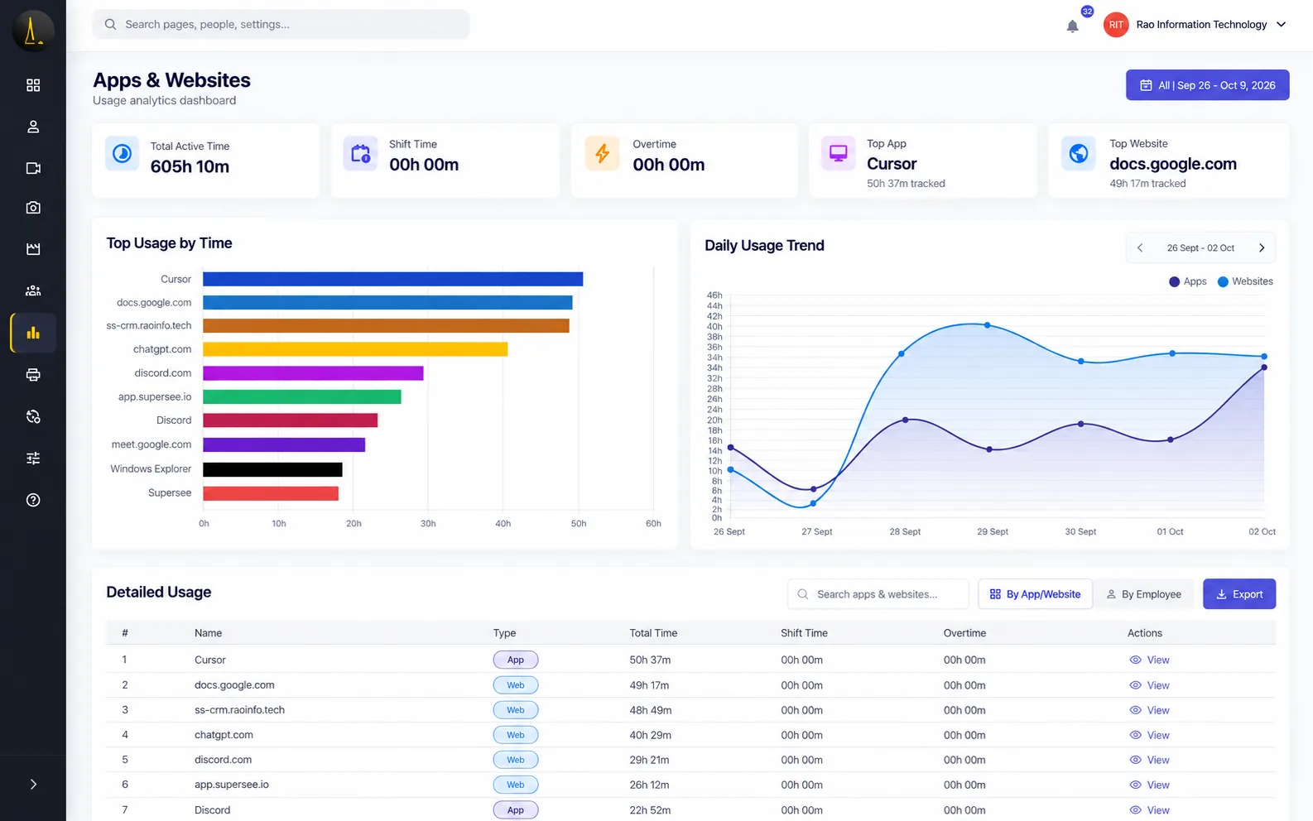Click the 29 Sept Websites data point

[988, 325]
